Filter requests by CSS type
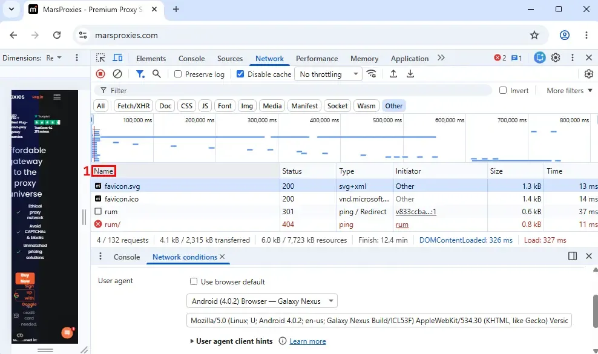This screenshot has height=354, width=598. click(186, 106)
